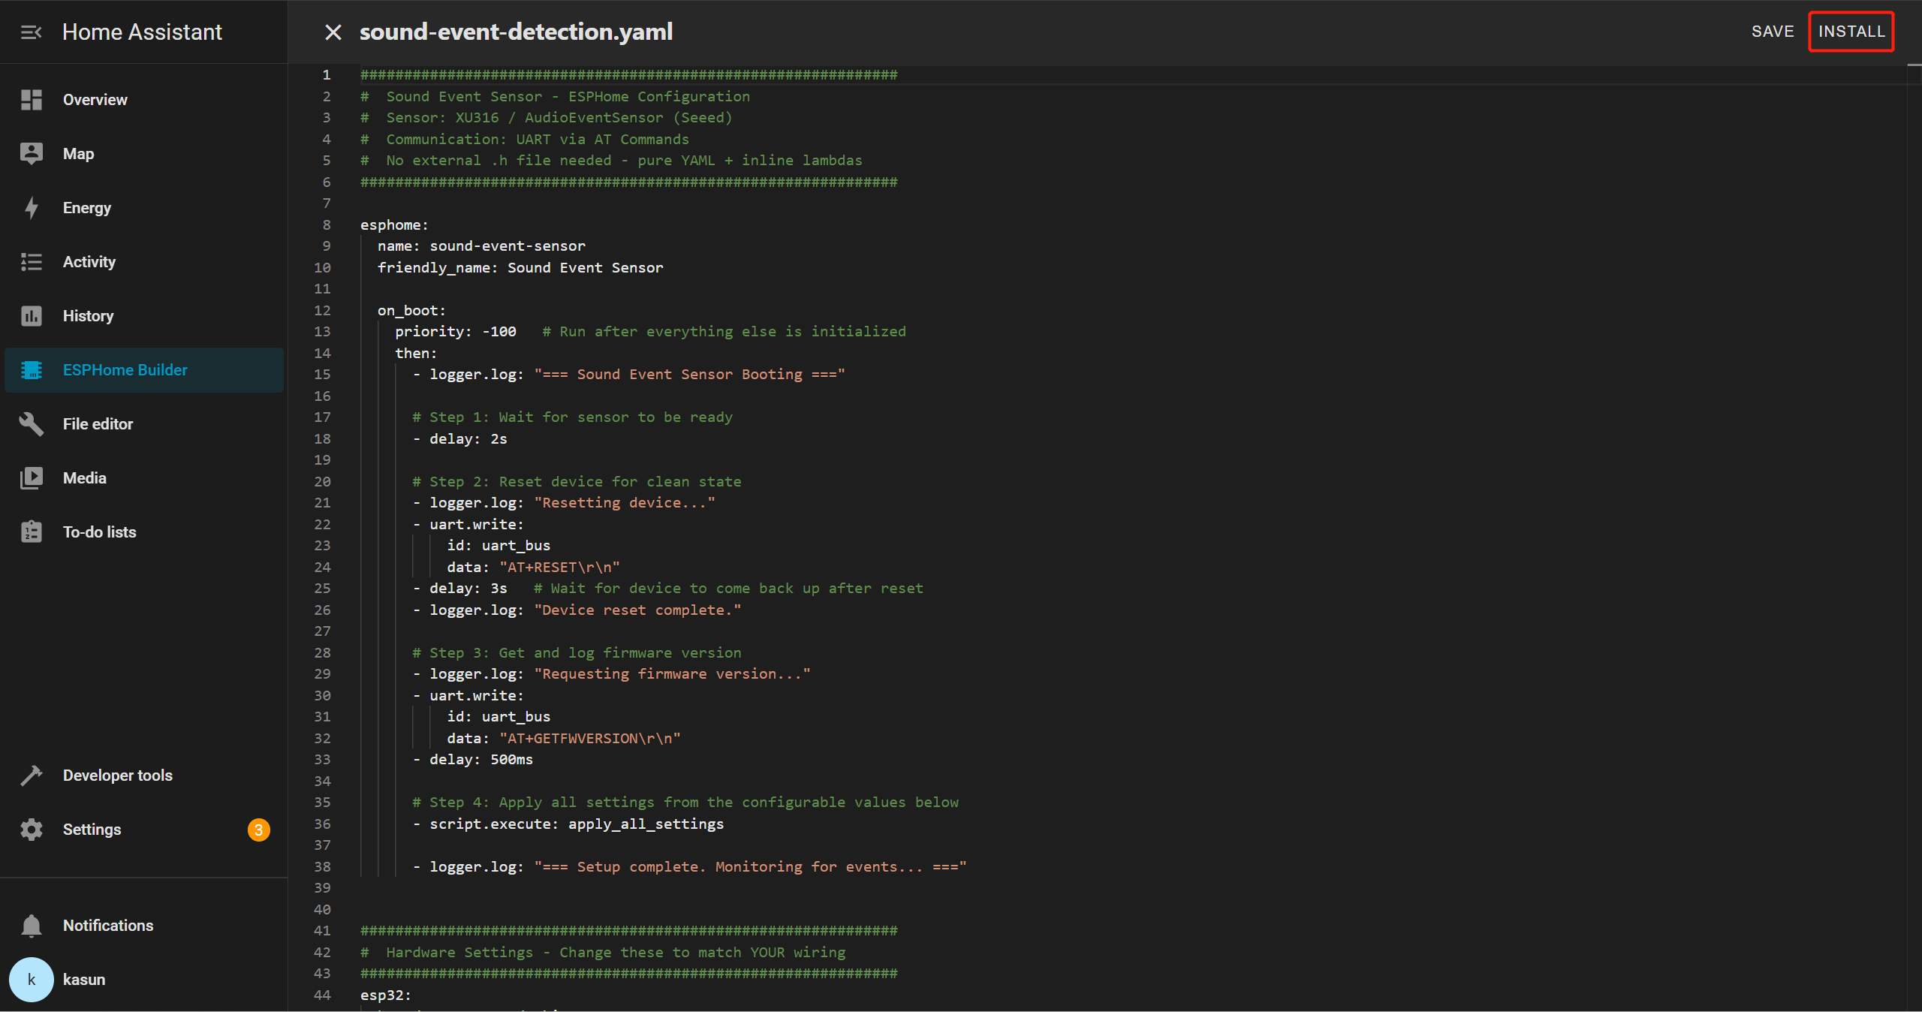1922x1012 pixels.
Task: Close the sound-event-detection.yaml editor
Action: (333, 32)
